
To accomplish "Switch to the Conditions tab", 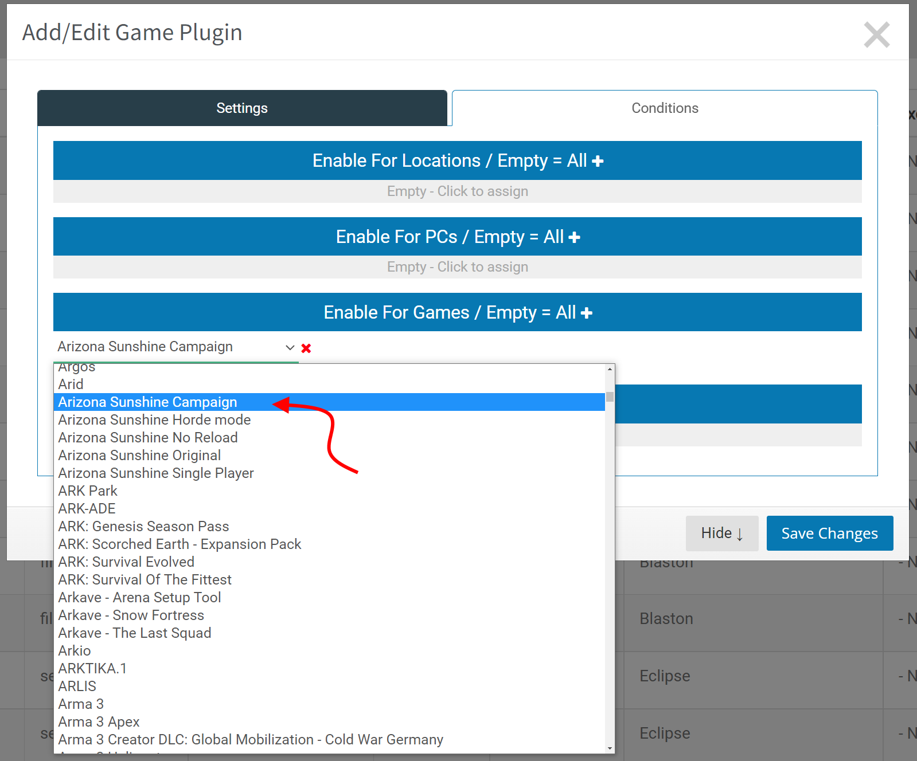I will click(x=665, y=108).
